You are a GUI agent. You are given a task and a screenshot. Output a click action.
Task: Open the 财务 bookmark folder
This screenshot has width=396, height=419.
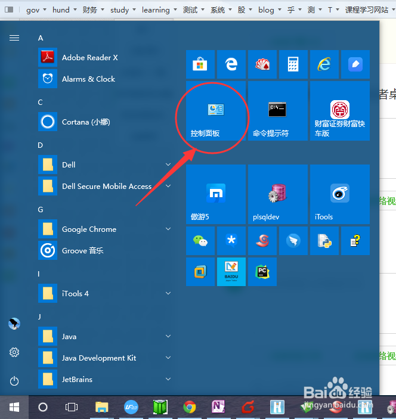(x=93, y=10)
